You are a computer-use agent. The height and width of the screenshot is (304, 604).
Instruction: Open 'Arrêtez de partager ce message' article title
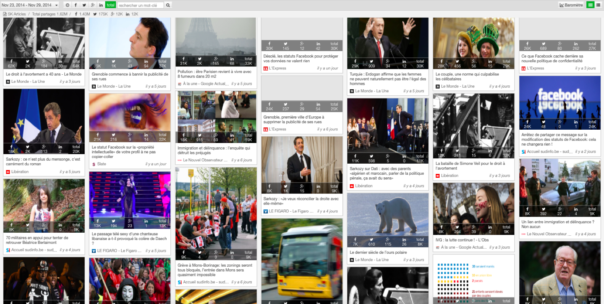click(559, 140)
